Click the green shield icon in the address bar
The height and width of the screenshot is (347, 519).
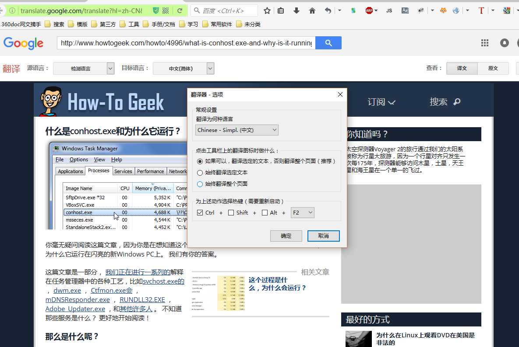155,10
